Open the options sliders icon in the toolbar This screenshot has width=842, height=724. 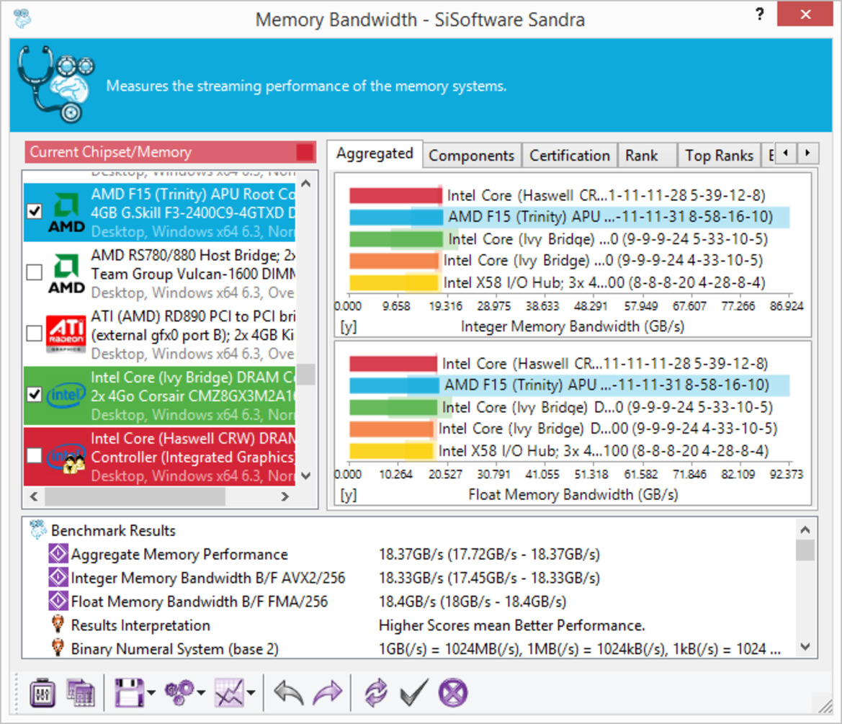[x=42, y=693]
